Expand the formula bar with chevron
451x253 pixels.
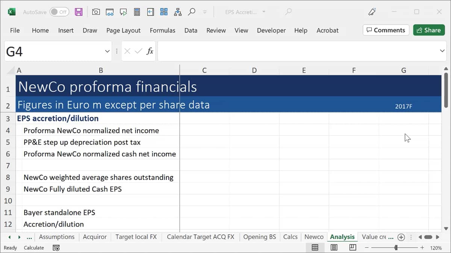[x=442, y=51]
